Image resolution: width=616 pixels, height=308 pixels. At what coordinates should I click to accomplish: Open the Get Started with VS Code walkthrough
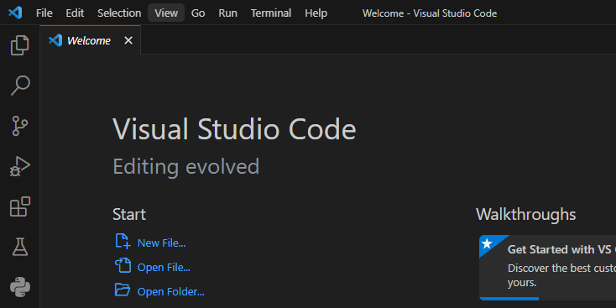point(548,268)
